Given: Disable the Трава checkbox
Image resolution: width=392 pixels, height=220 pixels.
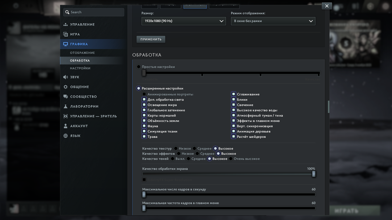Looking at the screenshot, I should 144,137.
